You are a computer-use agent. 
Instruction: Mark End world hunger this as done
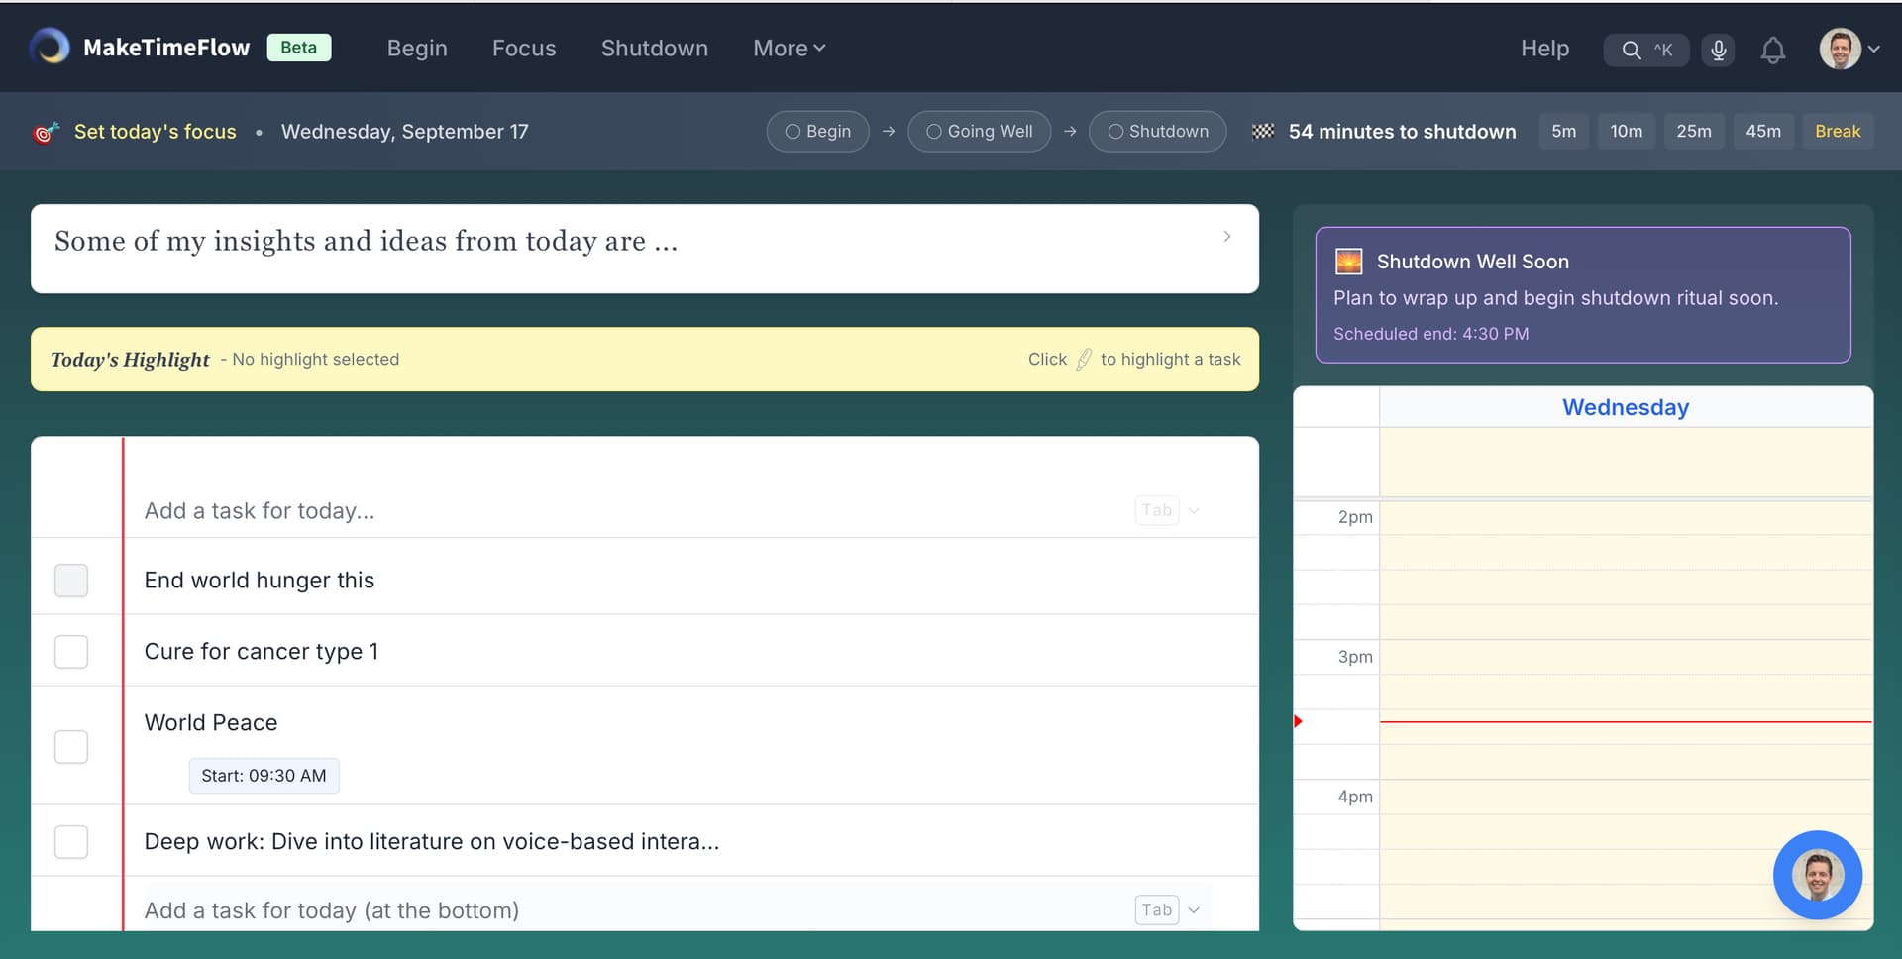pyautogui.click(x=71, y=581)
